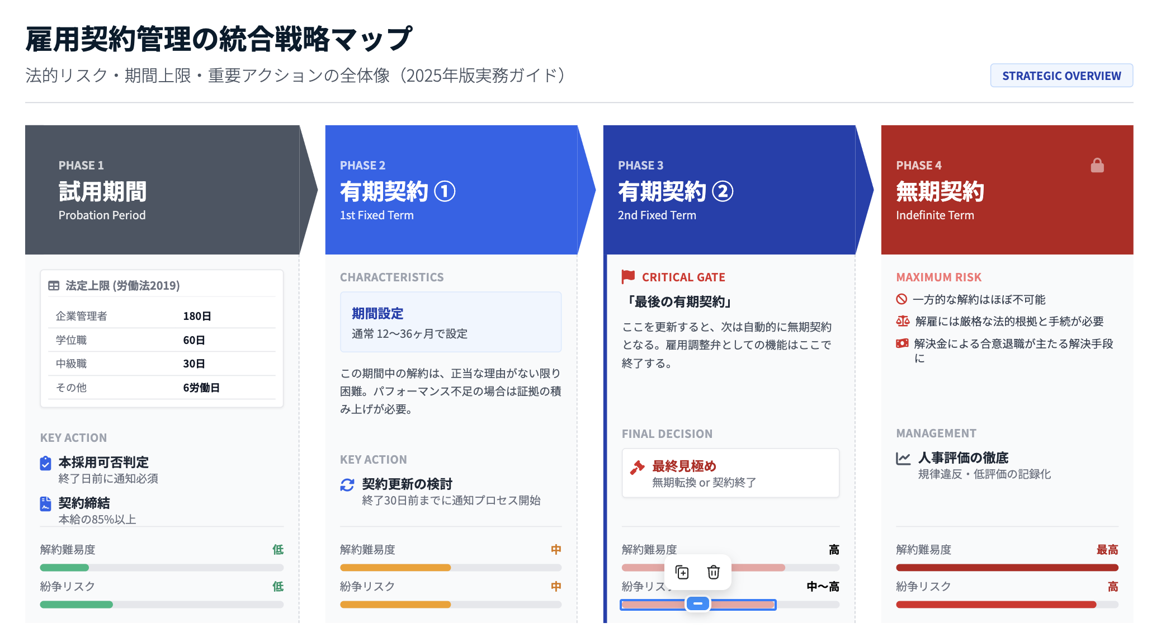Viewport: 1161px width, 632px height.
Task: Click the STRATEGIC OVERVIEW badge
Action: [1061, 76]
